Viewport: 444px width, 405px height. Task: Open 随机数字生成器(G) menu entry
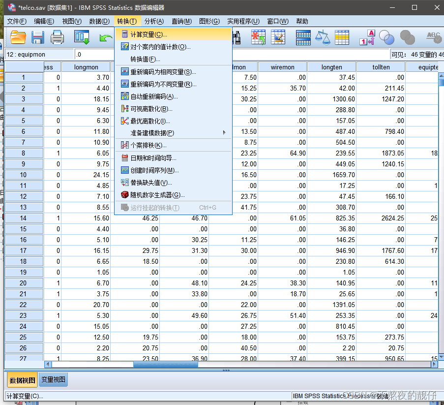click(173, 195)
